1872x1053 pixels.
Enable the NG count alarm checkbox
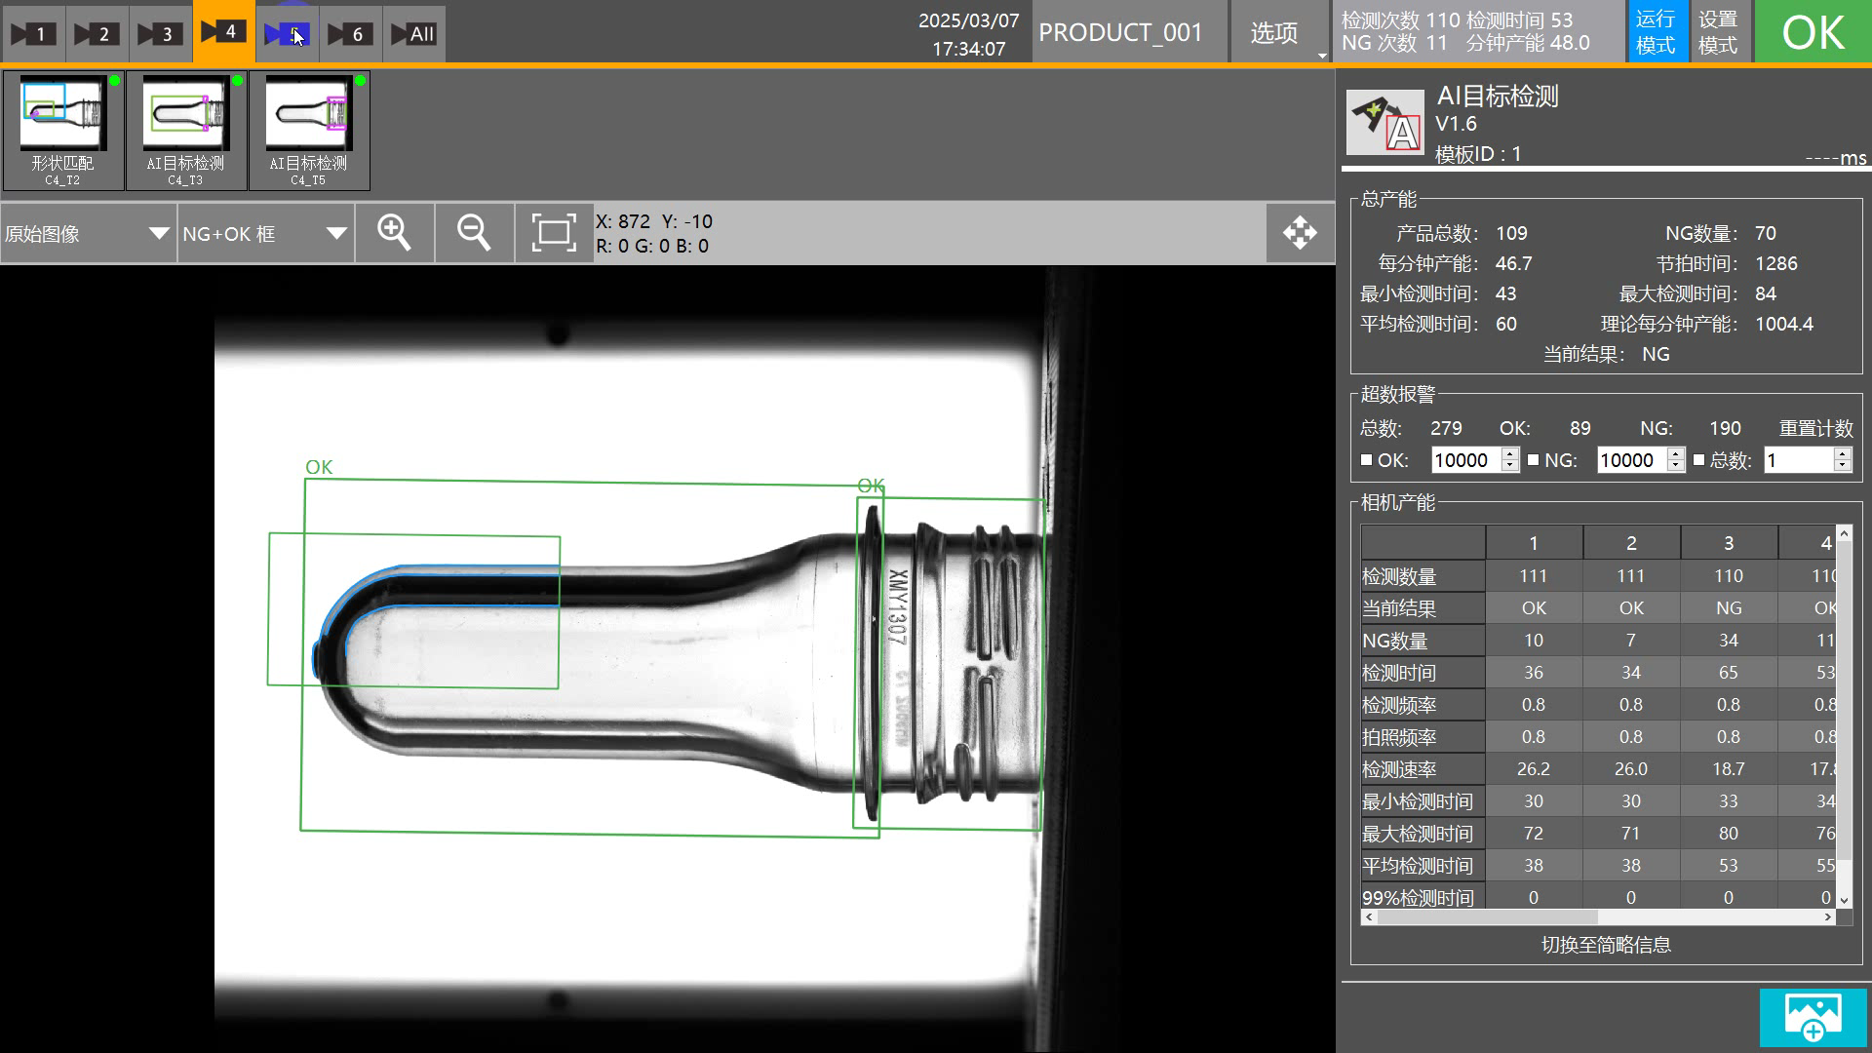point(1533,460)
